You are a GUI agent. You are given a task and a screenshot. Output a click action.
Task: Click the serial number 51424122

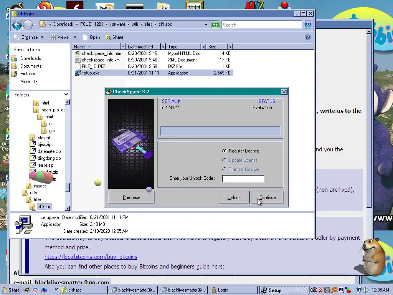pos(170,108)
